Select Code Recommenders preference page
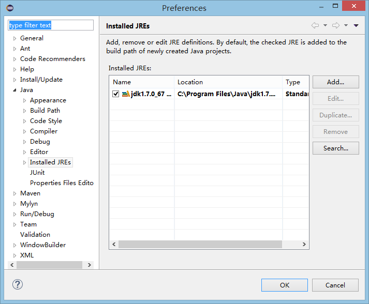The width and height of the screenshot is (369, 304). (53, 59)
